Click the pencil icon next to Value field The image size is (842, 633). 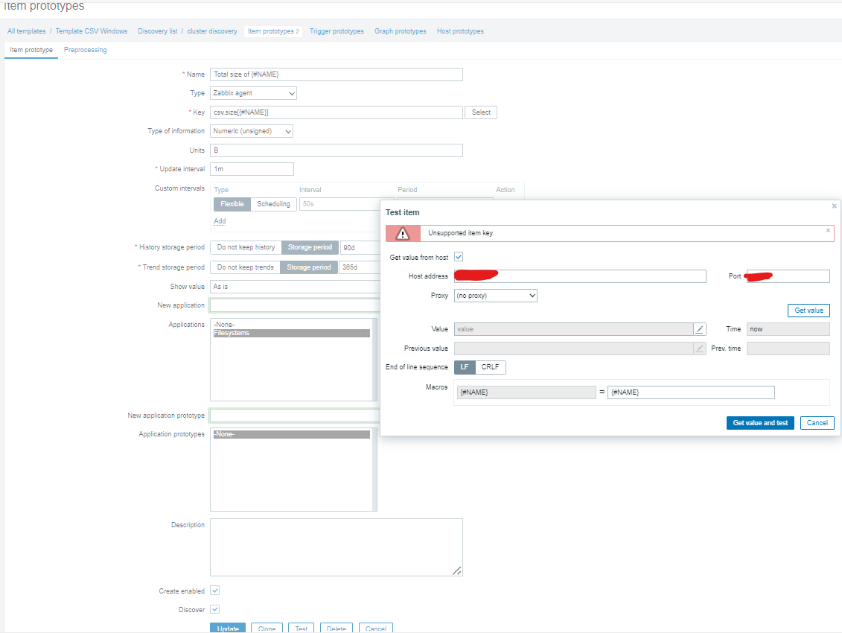coord(700,329)
